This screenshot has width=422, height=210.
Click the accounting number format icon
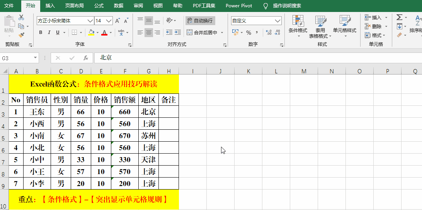235,32
